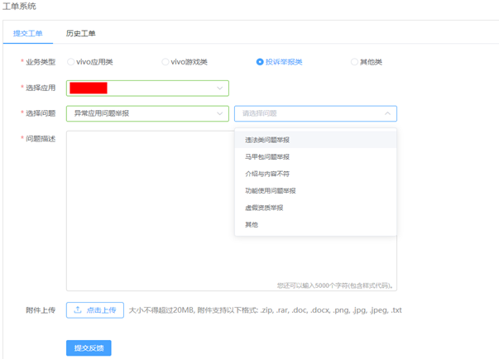
Task: Select the 投诉举报类 radio button
Action: tap(260, 62)
